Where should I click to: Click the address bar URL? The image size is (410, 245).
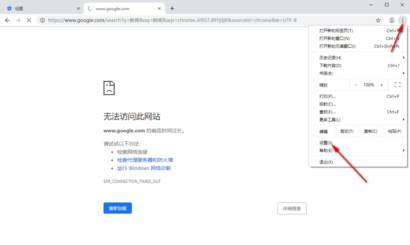click(x=172, y=20)
